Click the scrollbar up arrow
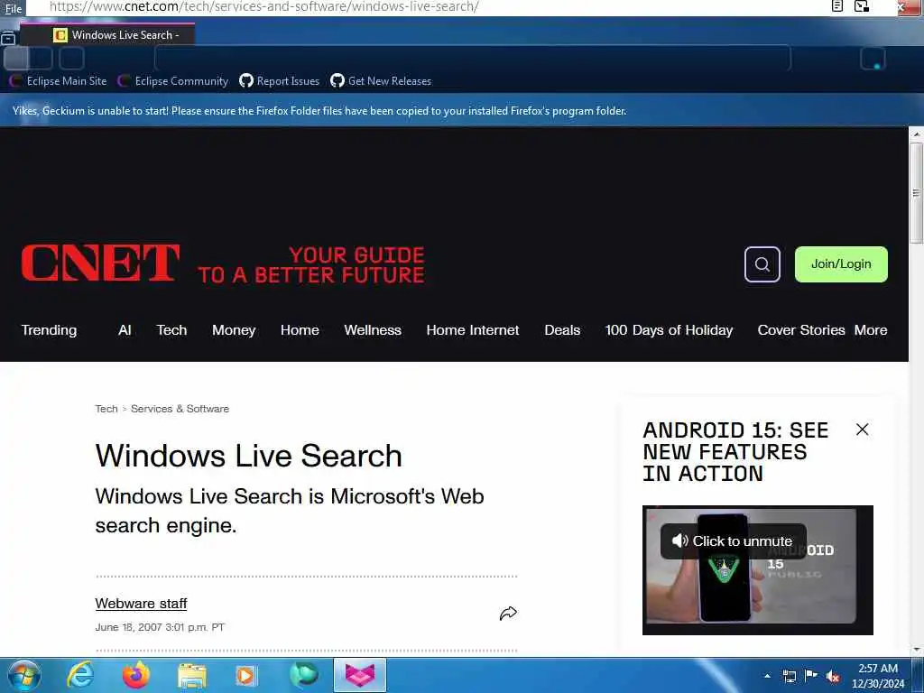This screenshot has width=924, height=693. click(916, 134)
